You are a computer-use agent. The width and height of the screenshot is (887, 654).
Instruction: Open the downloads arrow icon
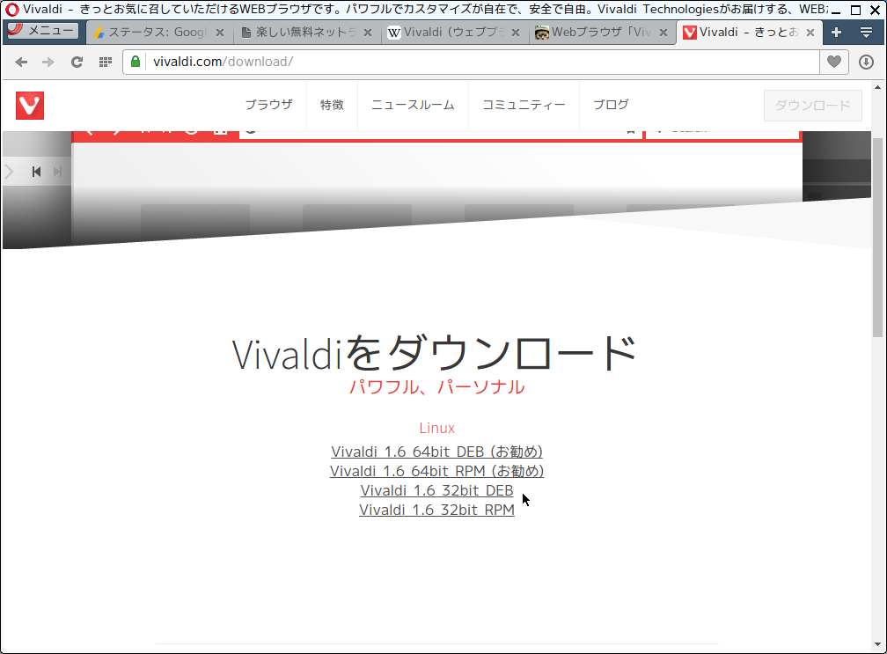click(866, 62)
